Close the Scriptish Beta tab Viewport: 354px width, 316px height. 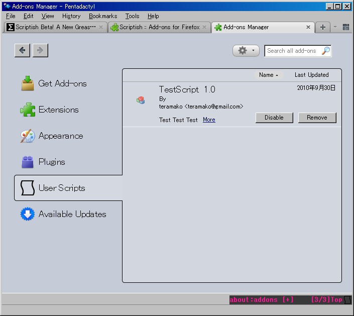click(x=101, y=27)
